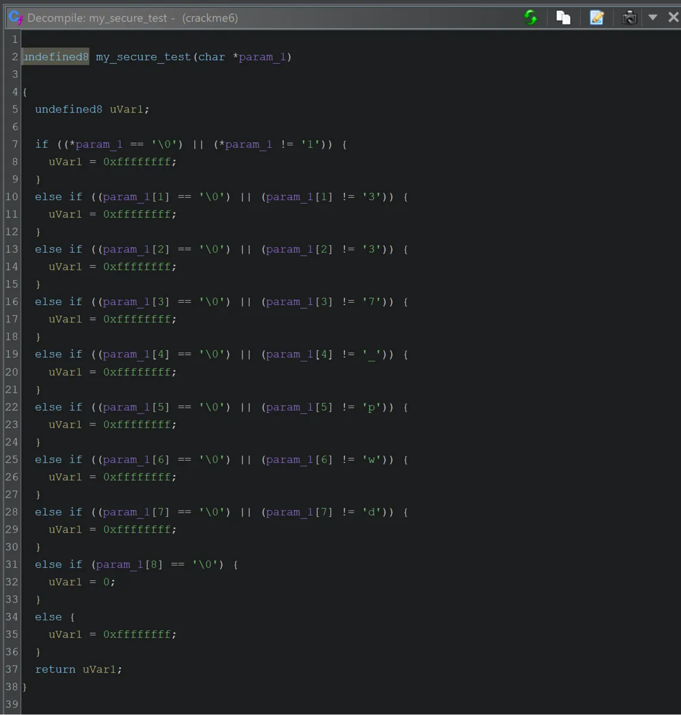Click the 'char' type in the signature

(x=212, y=57)
